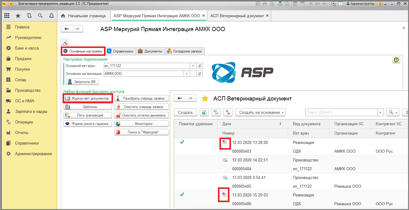Open the sections grid menu icon
This screenshot has height=210, width=409.
[x=7, y=16]
